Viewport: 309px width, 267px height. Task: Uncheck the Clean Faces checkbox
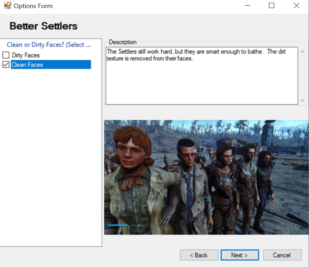click(x=5, y=65)
